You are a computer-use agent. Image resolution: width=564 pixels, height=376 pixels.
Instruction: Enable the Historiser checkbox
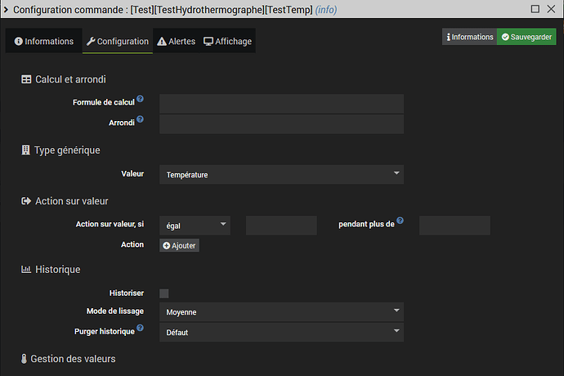[164, 293]
